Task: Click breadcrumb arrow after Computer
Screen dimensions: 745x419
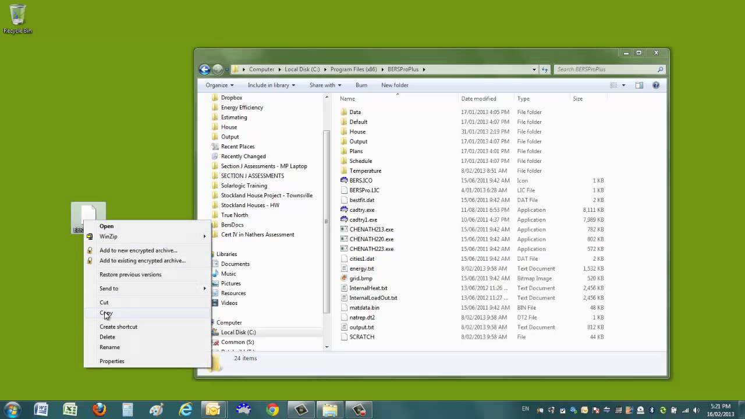Action: (x=279, y=69)
